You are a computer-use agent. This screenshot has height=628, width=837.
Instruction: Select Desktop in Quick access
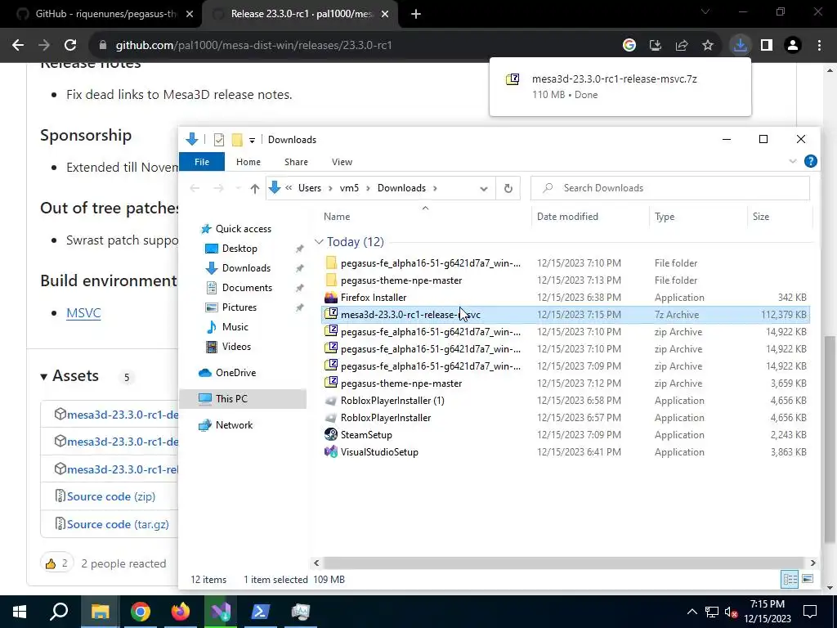239,249
